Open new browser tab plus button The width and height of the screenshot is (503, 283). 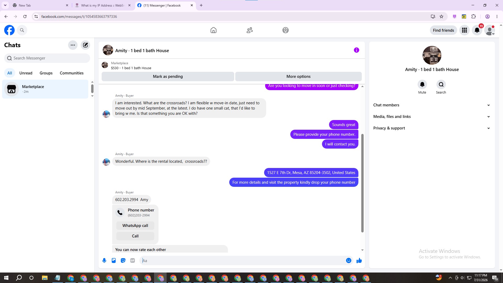click(201, 5)
